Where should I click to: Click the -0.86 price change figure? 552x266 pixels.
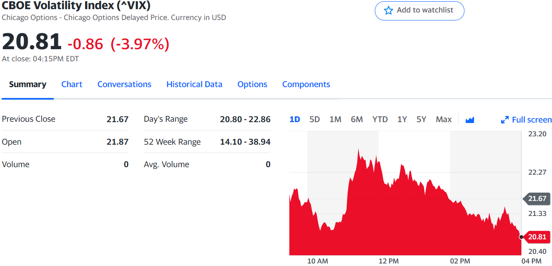click(x=85, y=43)
